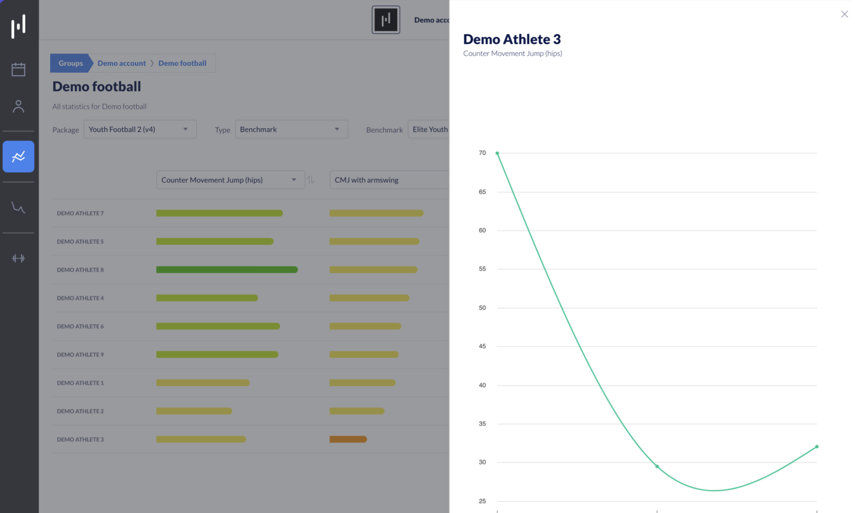Viewport: 855px width, 513px height.
Task: Open the trend line sidebar icon
Action: 18,208
